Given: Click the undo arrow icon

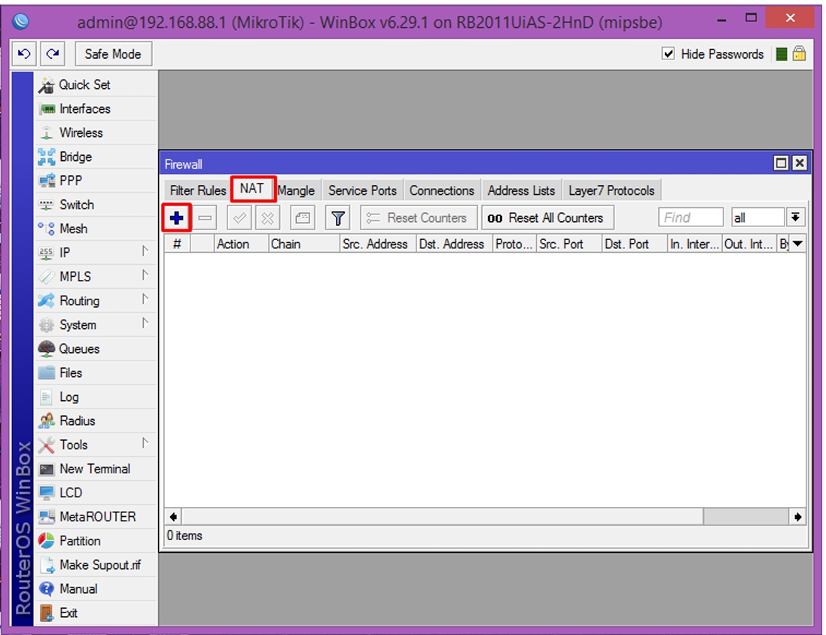Looking at the screenshot, I should tap(24, 53).
